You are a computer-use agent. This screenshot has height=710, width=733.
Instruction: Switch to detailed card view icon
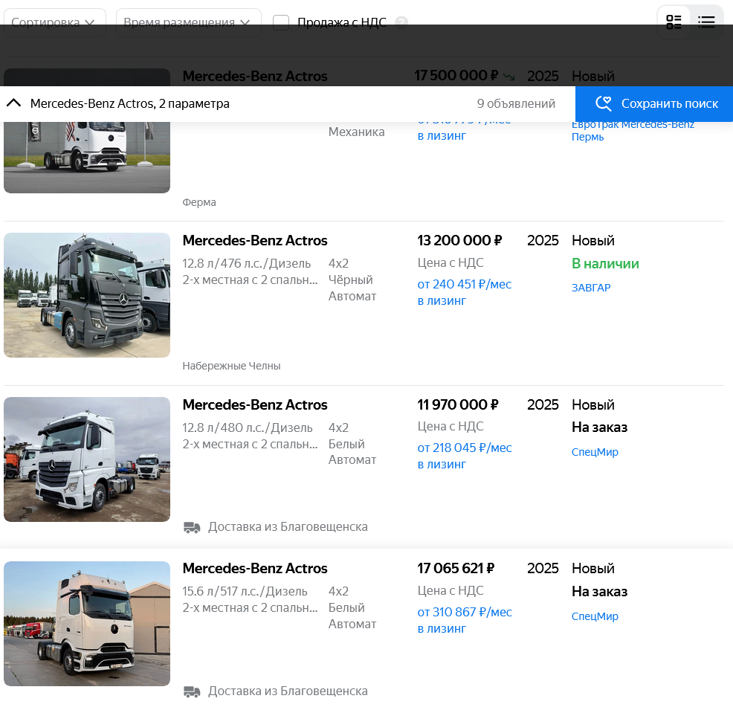point(674,22)
